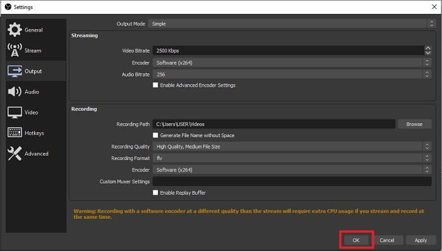Click the Audio speaker icon
This screenshot has width=442, height=251.
(15, 92)
